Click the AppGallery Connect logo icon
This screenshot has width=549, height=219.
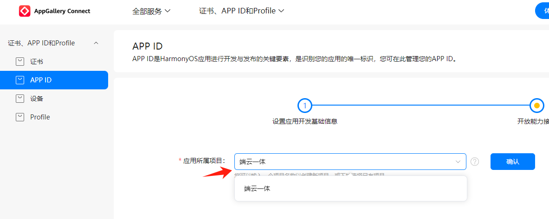coord(25,11)
